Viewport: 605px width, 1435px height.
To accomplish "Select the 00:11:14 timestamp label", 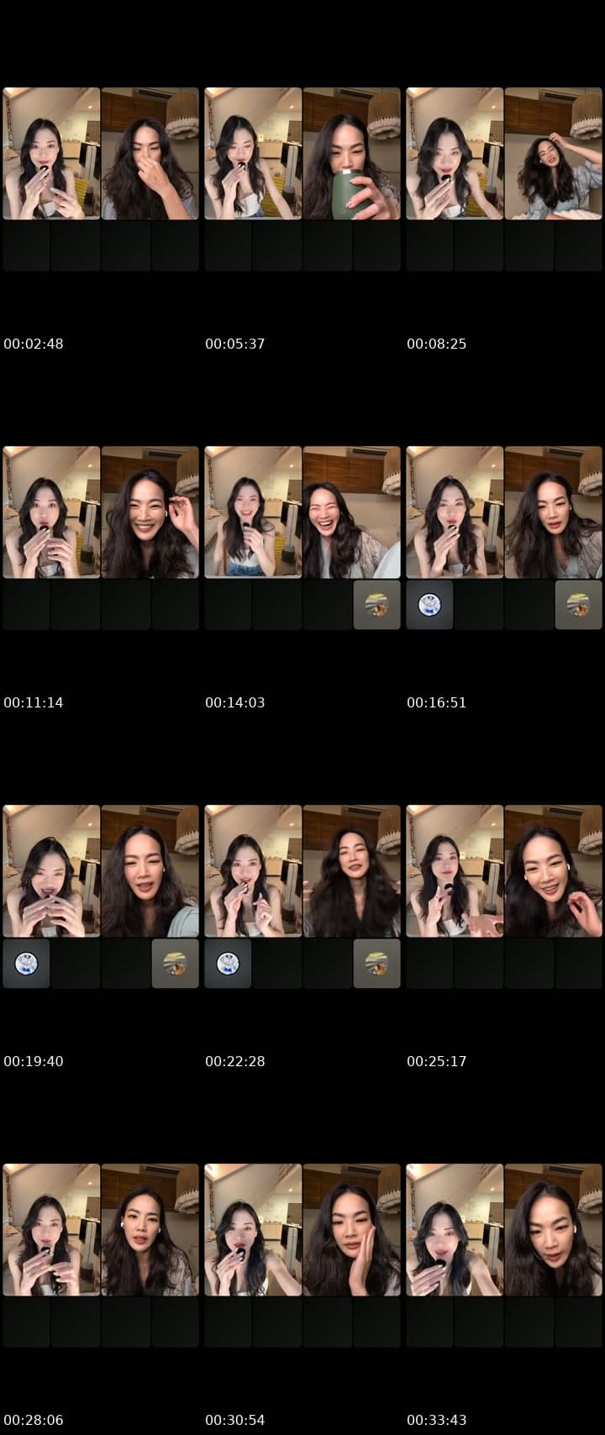I will tap(34, 702).
